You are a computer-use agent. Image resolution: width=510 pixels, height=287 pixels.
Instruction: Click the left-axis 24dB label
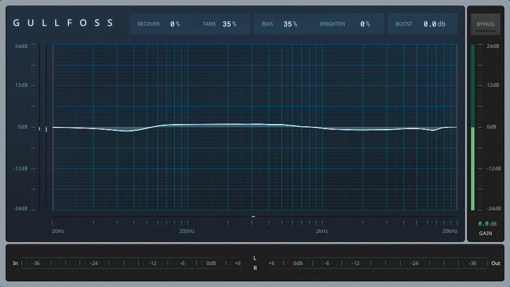click(x=21, y=46)
